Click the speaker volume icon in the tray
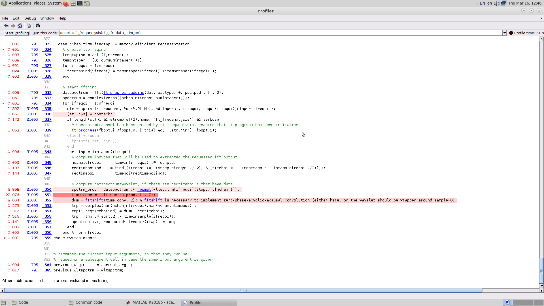This screenshot has height=306, width=544. [x=496, y=3]
